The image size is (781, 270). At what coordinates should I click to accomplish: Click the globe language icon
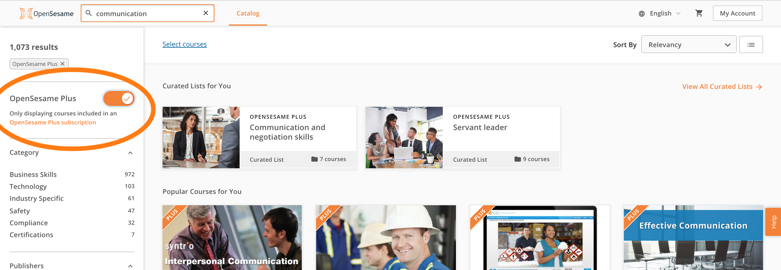(641, 14)
